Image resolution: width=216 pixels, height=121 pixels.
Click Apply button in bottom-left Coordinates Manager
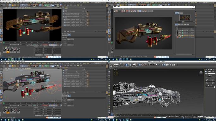click(57, 116)
